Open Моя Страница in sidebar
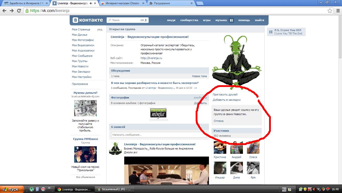This screenshot has height=193, width=342. (x=81, y=29)
